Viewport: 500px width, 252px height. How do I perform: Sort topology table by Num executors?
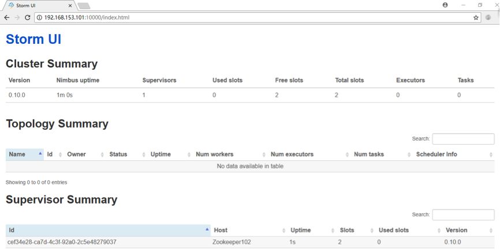[309, 154]
